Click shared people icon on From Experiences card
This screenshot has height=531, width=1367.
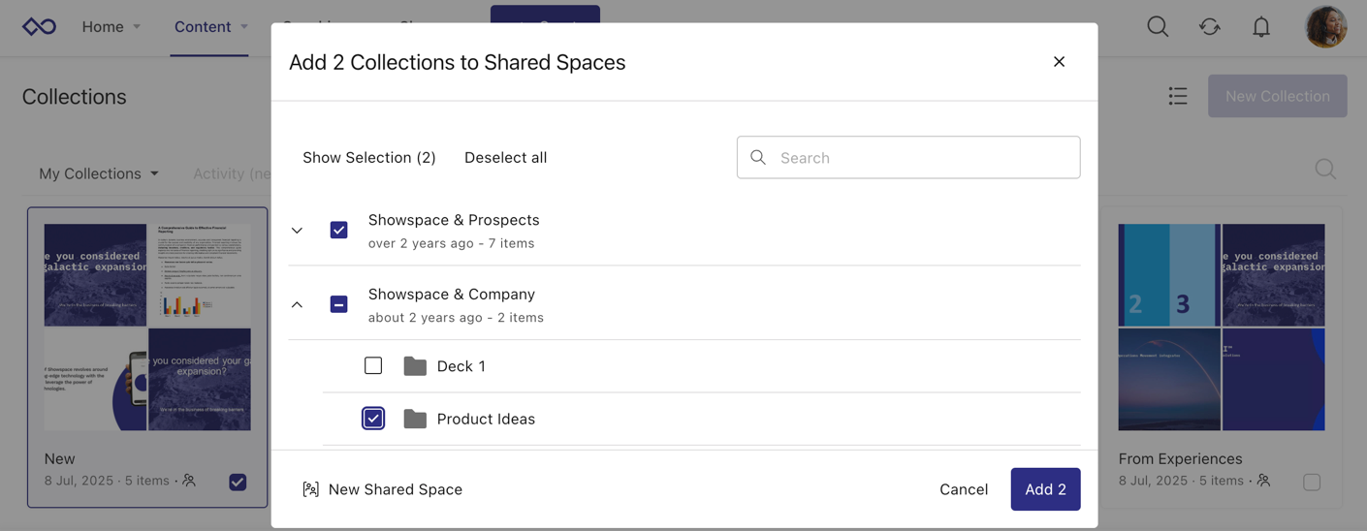tap(1263, 481)
